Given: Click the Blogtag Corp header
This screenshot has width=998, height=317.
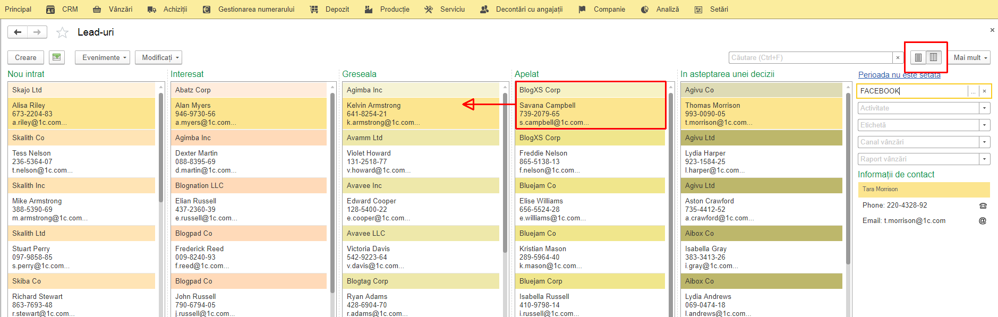Looking at the screenshot, I should pyautogui.click(x=421, y=281).
